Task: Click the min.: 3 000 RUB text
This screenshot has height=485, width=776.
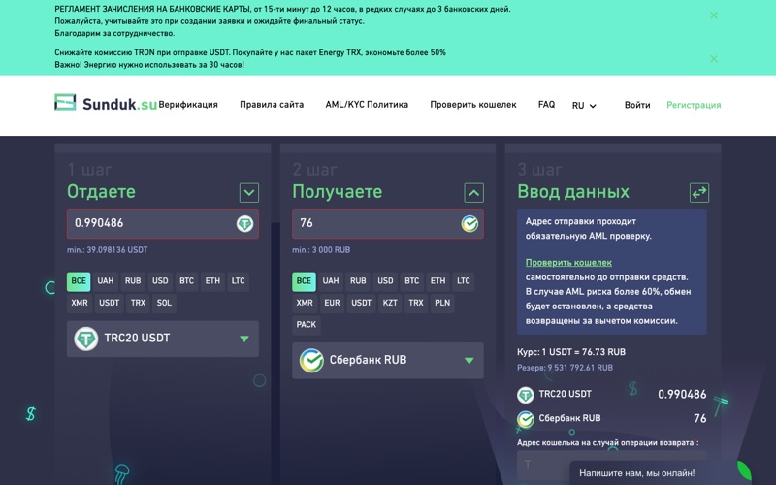Action: (x=321, y=250)
